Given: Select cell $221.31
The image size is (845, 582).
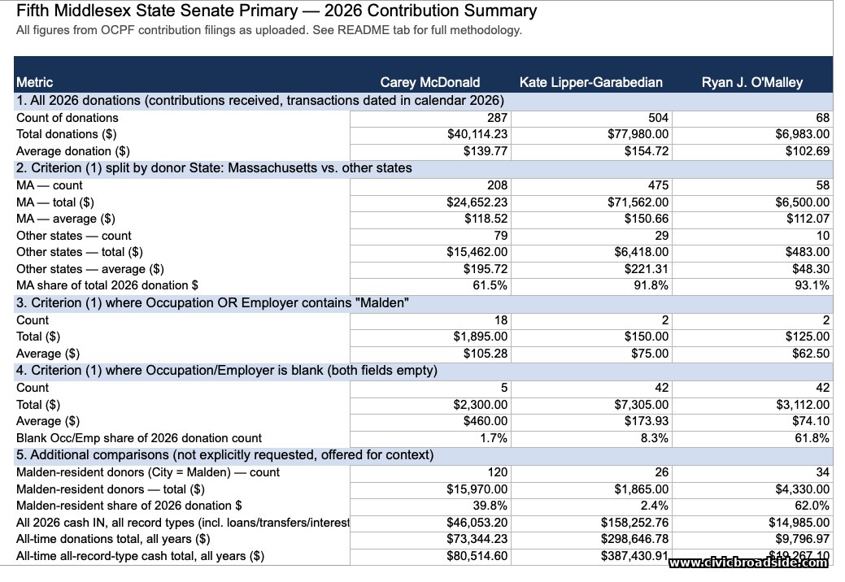Looking at the screenshot, I should click(x=591, y=270).
